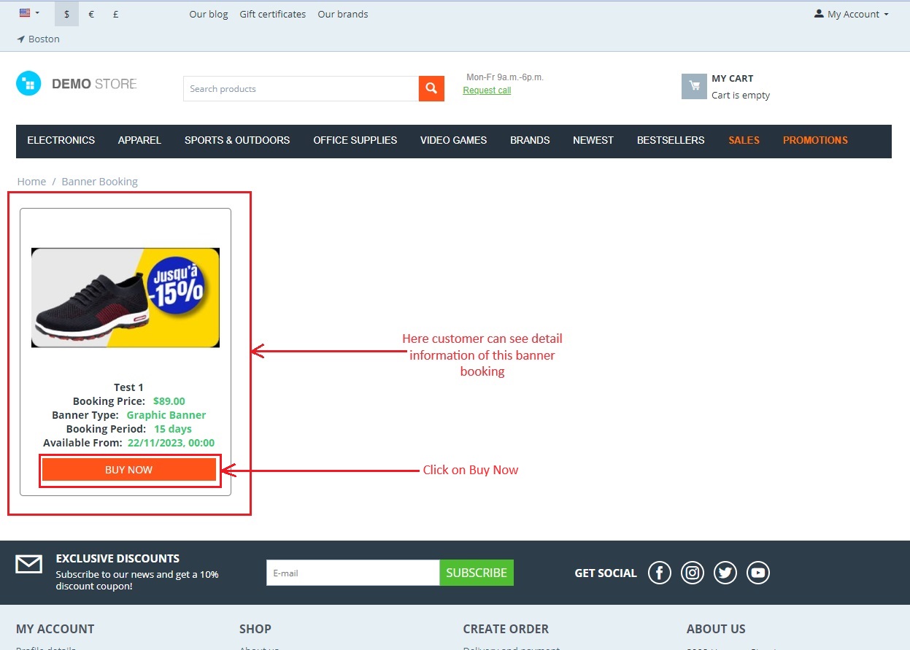Viewport: 910px width, 650px height.
Task: Click the Request call link
Action: tap(487, 90)
